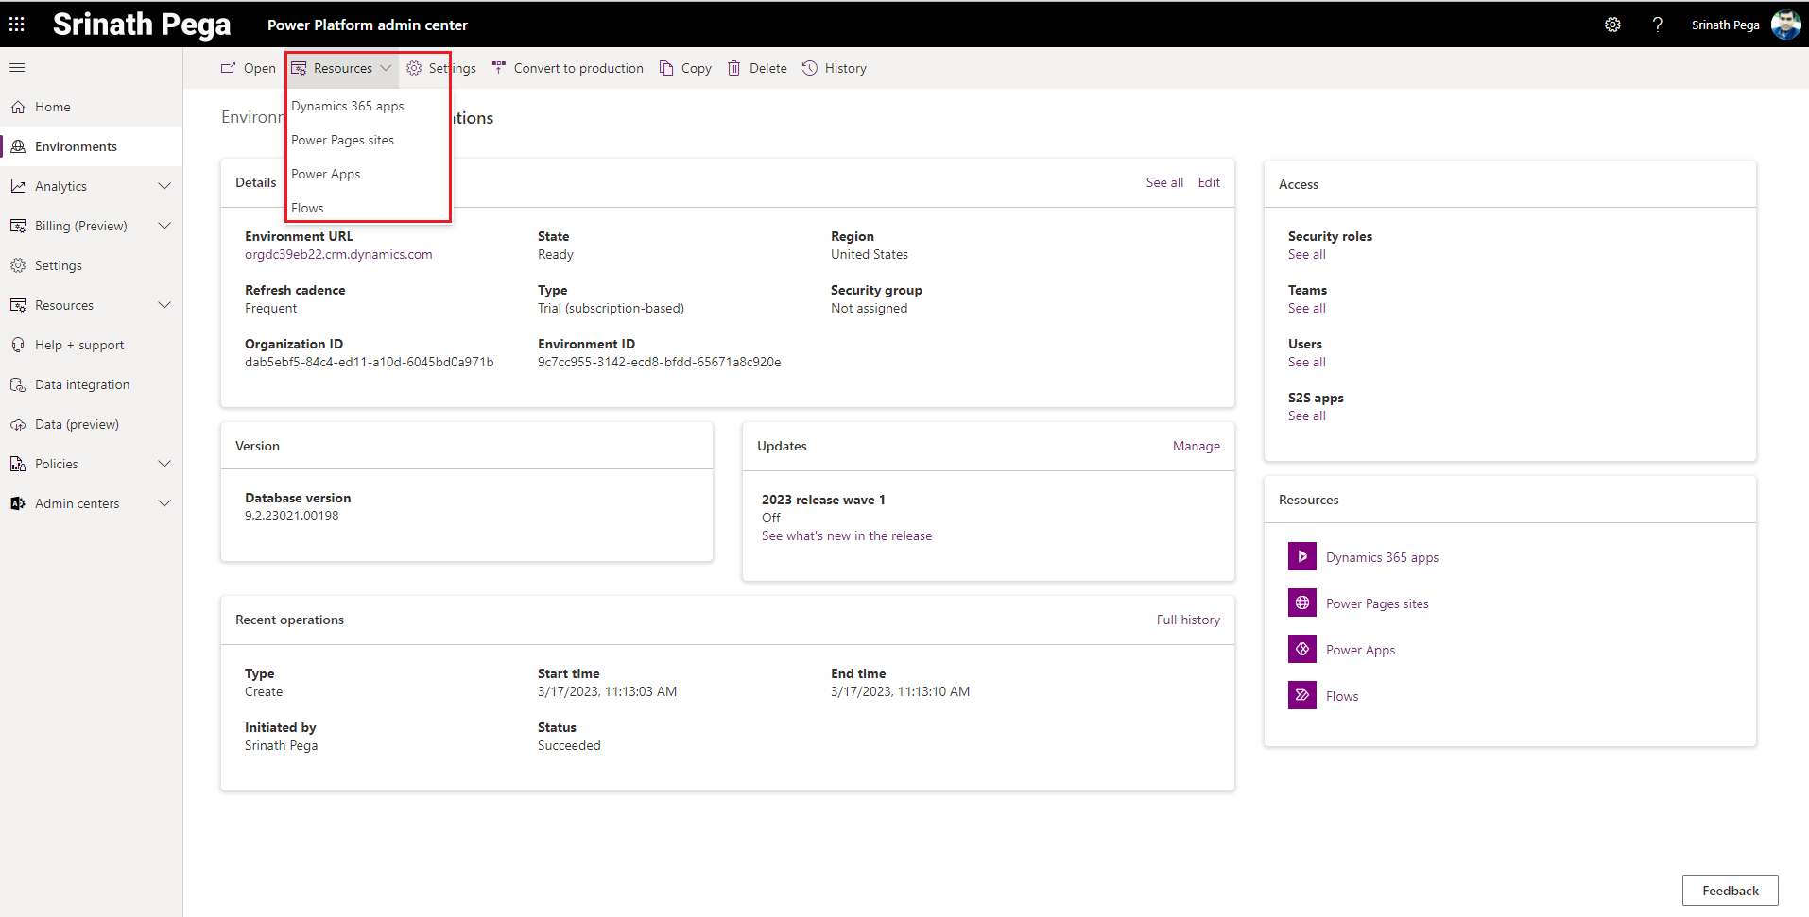The image size is (1809, 917).
Task: Click the settings gear icon in header
Action: click(1612, 25)
